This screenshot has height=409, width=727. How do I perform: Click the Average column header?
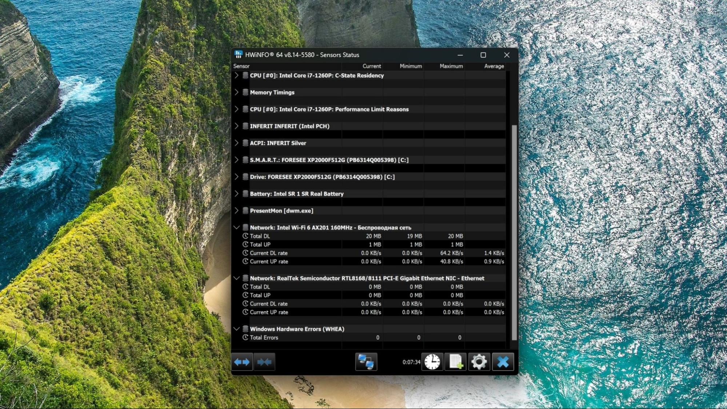pyautogui.click(x=494, y=66)
